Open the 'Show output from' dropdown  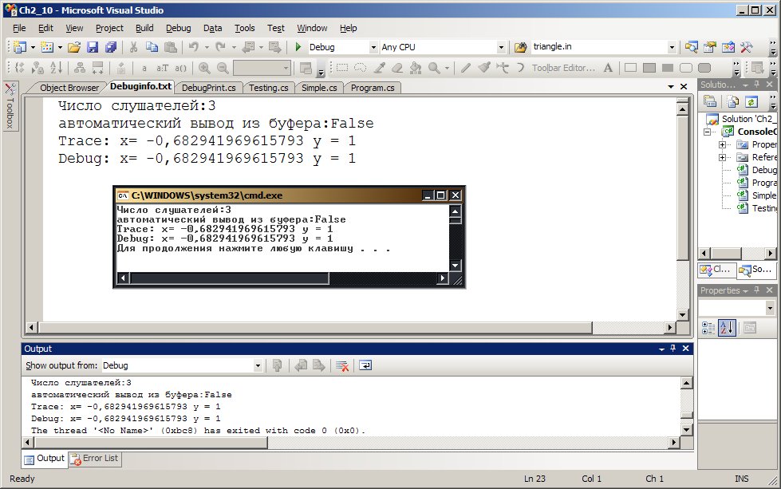click(258, 365)
